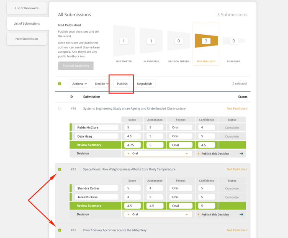Expand the Oral decision dropdown for #16

(x=158, y=154)
